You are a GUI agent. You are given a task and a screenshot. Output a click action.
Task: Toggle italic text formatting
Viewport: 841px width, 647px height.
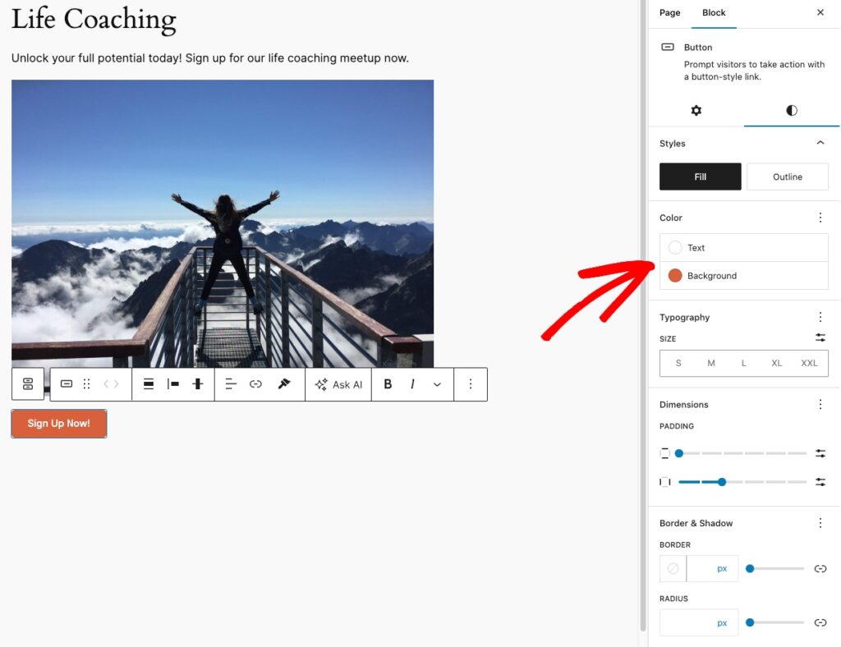pyautogui.click(x=412, y=384)
